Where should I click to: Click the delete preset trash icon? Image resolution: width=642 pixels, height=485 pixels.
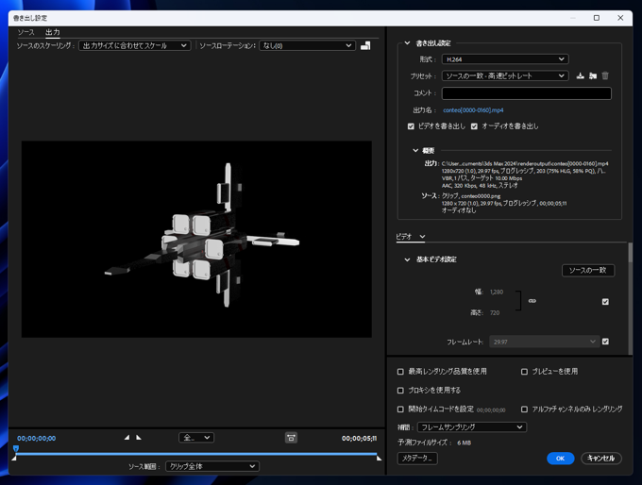tap(605, 75)
